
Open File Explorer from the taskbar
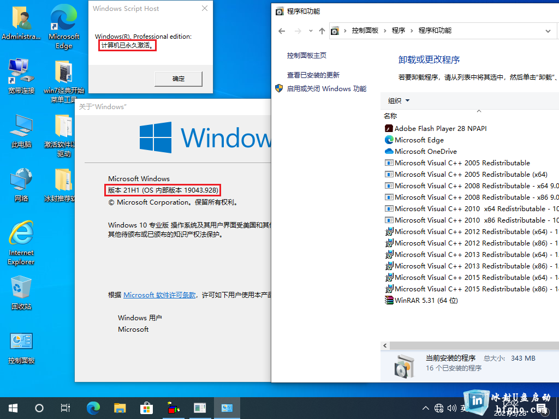click(120, 408)
